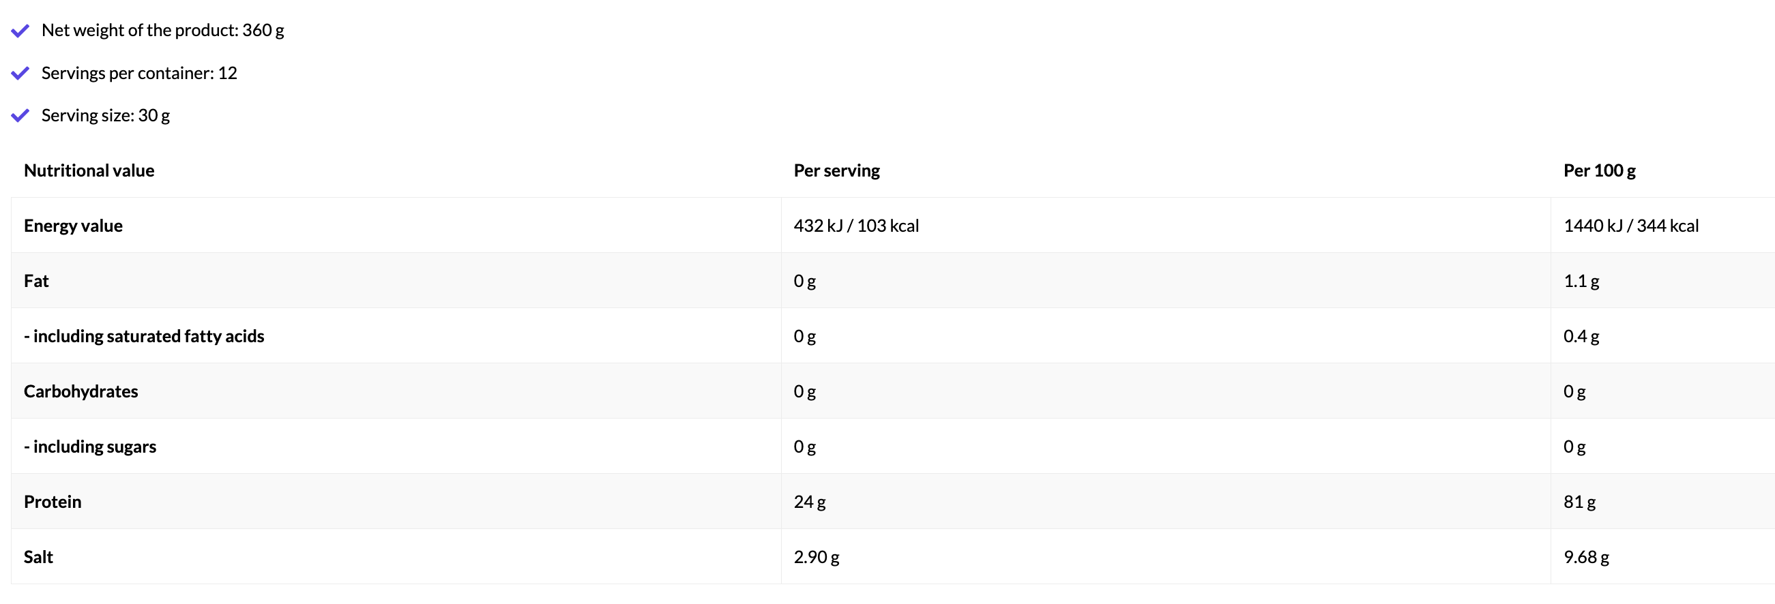Select the Protein row label

click(53, 501)
